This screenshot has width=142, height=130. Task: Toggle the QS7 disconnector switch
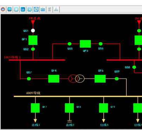click(x=29, y=79)
